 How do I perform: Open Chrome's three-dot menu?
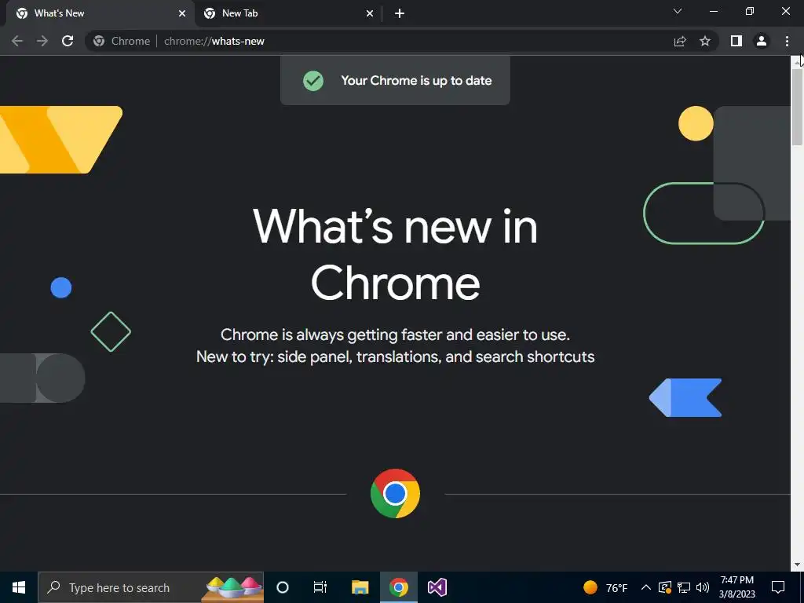pyautogui.click(x=787, y=41)
